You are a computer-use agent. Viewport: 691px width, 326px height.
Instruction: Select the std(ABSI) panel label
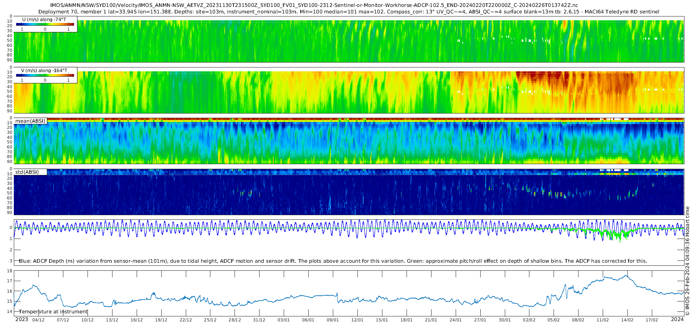pyautogui.click(x=27, y=172)
